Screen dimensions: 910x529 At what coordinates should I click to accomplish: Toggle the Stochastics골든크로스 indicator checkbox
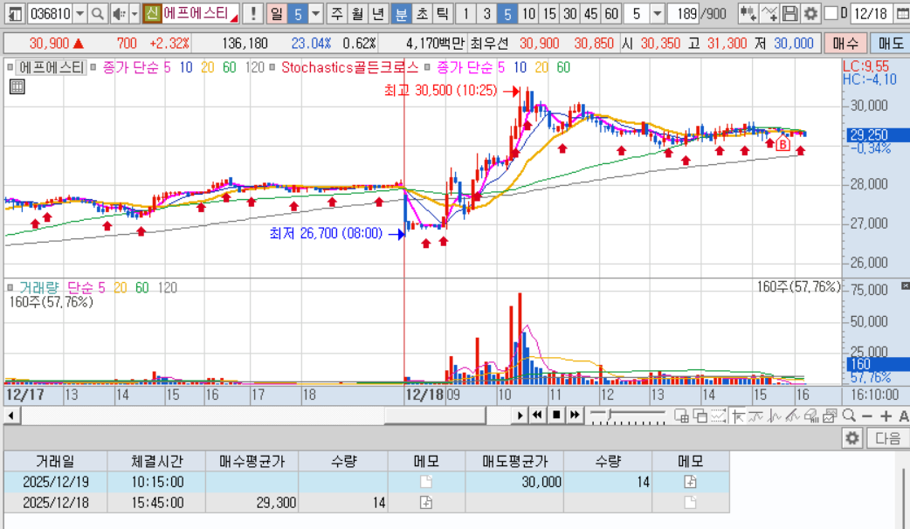272,67
